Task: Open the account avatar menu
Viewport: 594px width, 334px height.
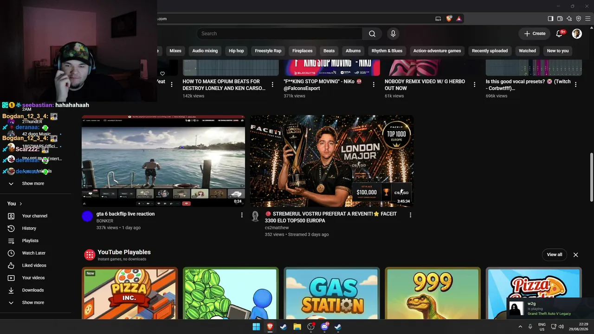Action: coord(577,33)
